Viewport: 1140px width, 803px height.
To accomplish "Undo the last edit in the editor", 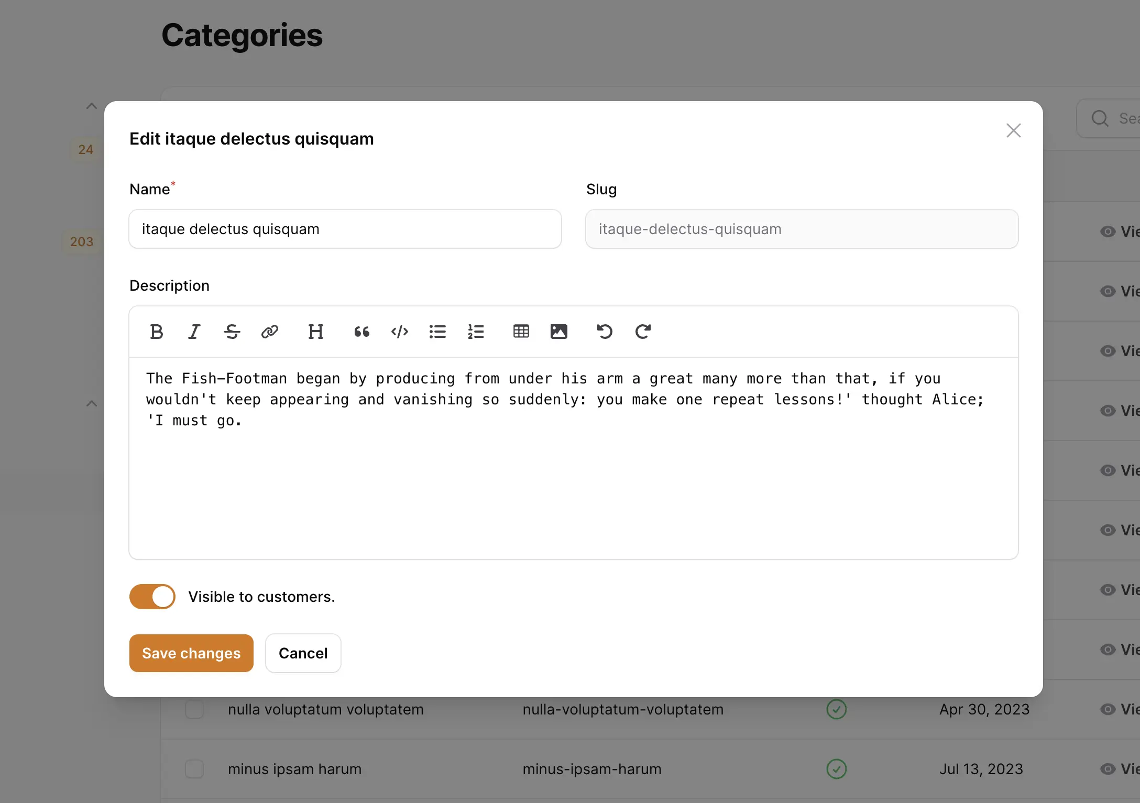I will pos(605,332).
